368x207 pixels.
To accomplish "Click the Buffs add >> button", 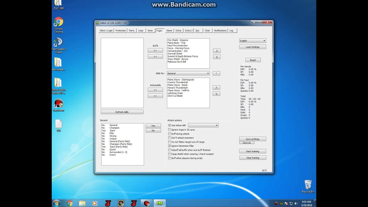I will tap(155, 51).
